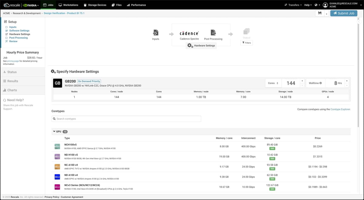Select the NC A100 v4 coretype name

tap(71, 165)
